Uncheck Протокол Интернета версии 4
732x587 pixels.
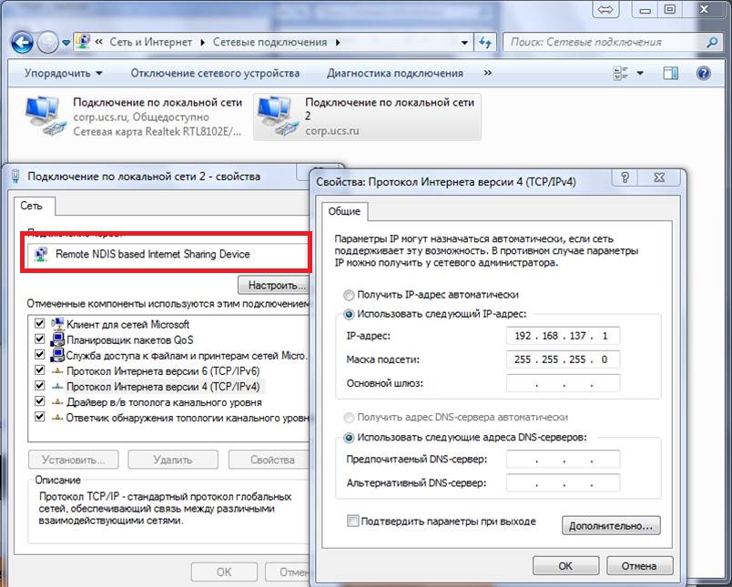coord(40,386)
